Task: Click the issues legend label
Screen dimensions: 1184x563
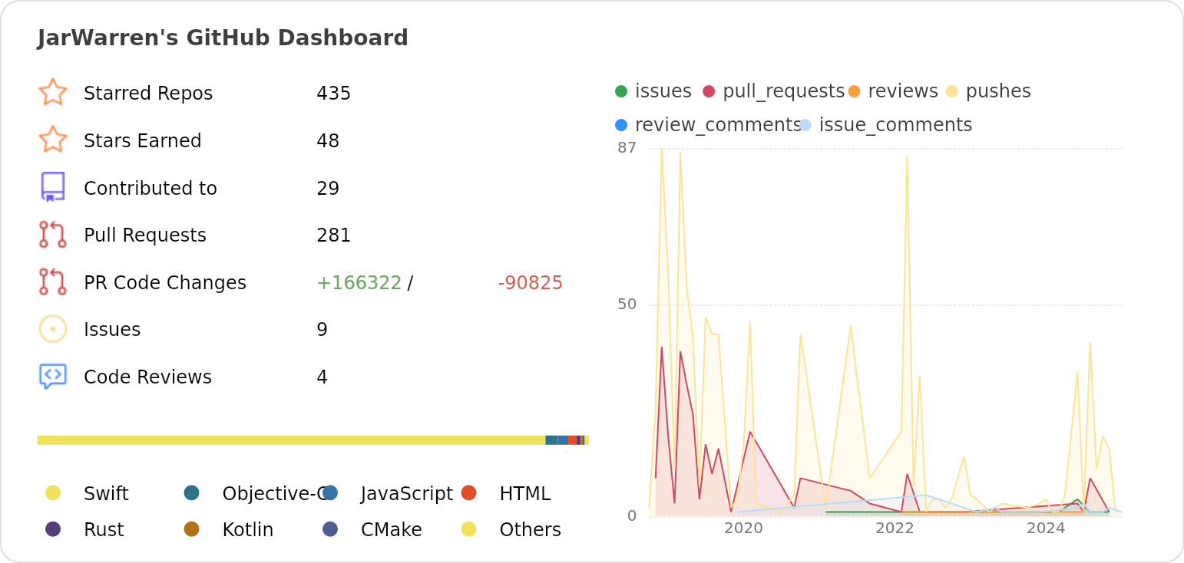Action: click(663, 91)
